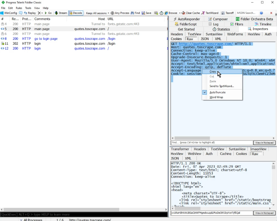
Task: Select the Inspectors tab
Action: pyautogui.click(x=258, y=29)
